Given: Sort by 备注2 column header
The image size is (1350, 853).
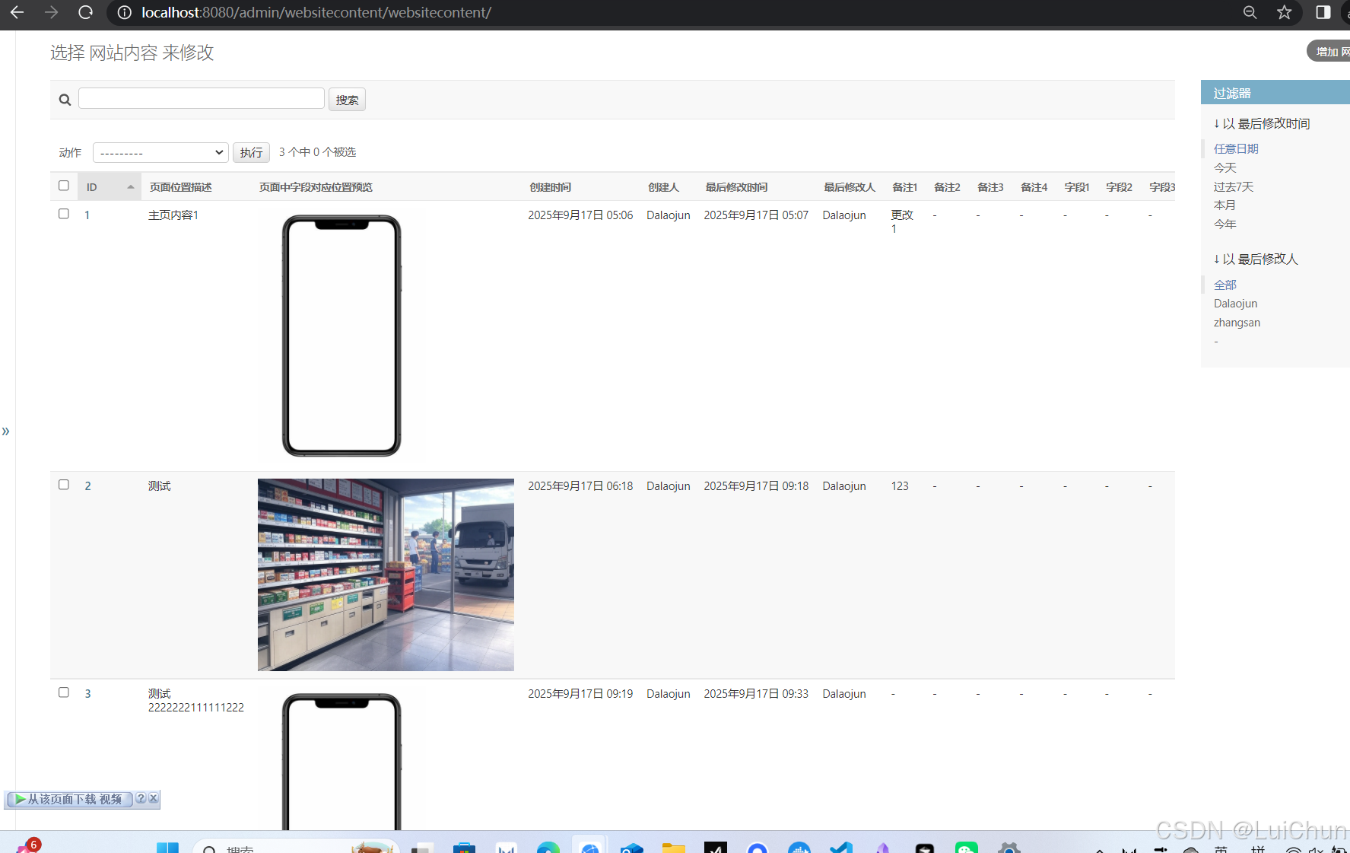Looking at the screenshot, I should click(947, 187).
